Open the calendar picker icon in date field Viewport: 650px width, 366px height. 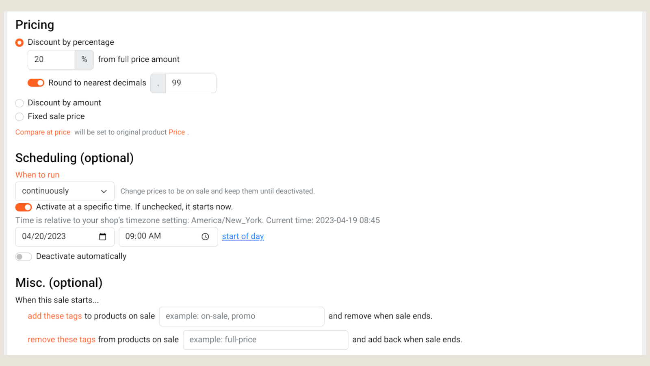(x=103, y=237)
